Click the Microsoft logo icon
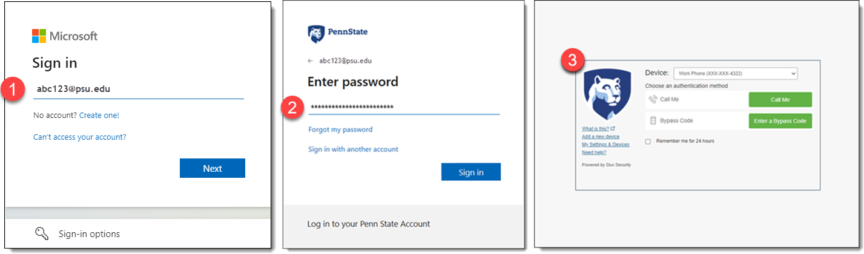 [39, 36]
